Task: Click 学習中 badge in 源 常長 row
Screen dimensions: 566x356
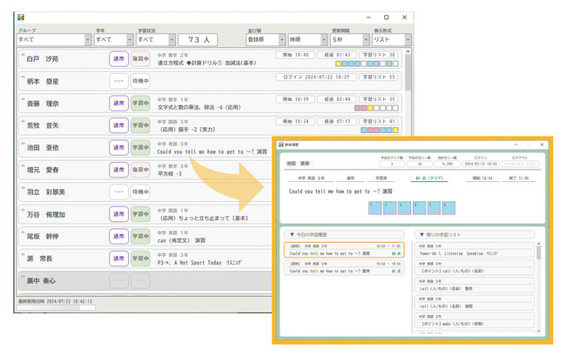Action: tap(140, 259)
